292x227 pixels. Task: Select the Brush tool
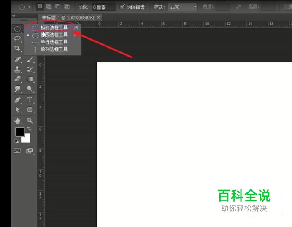(30, 59)
